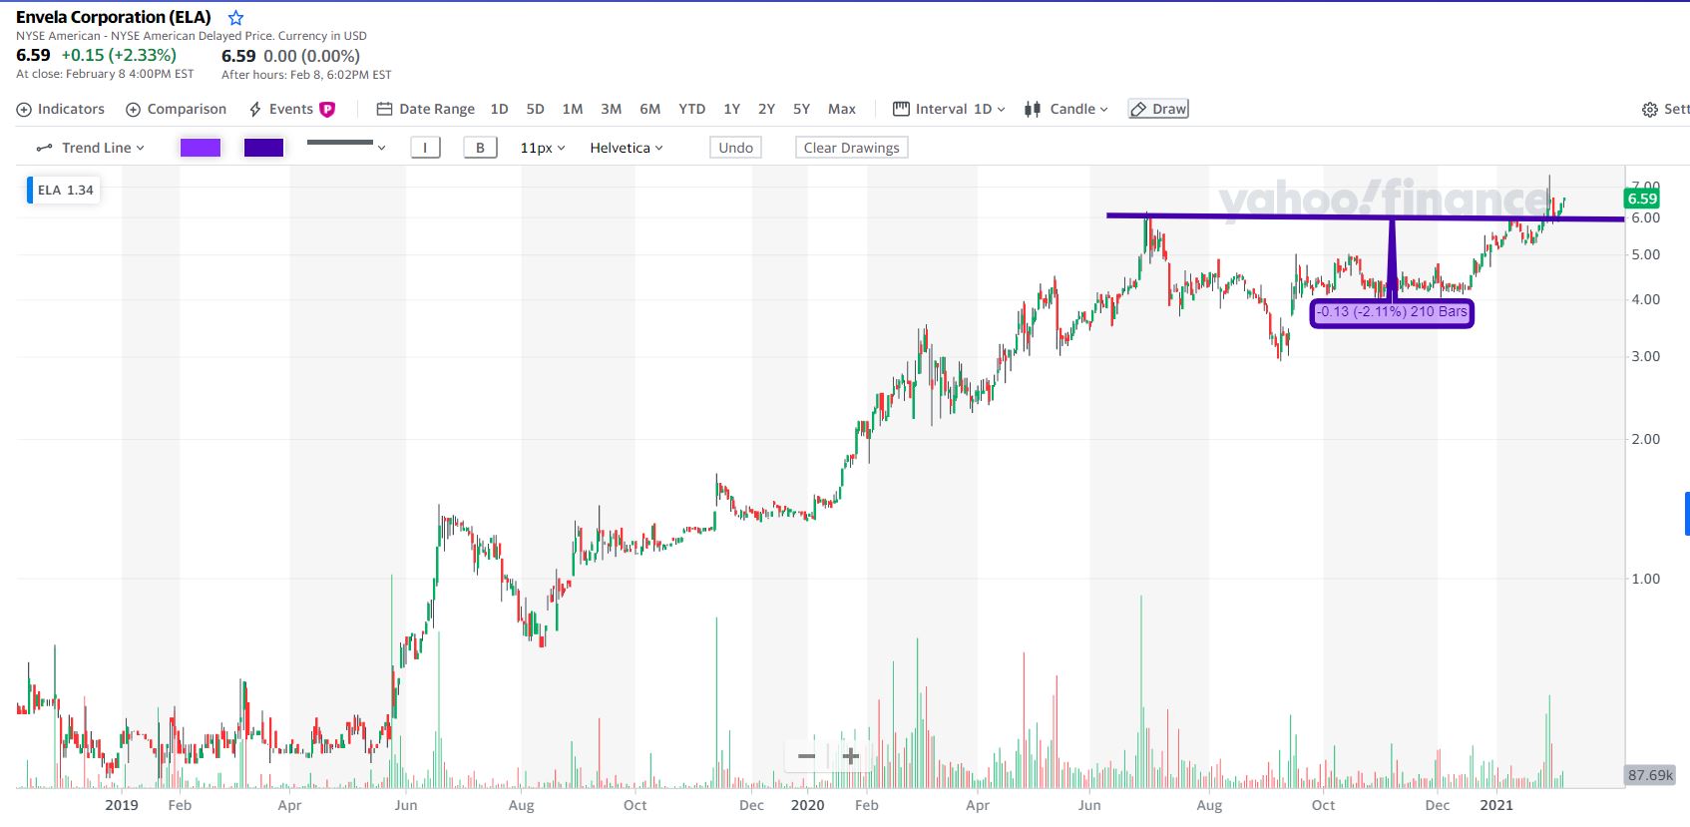Pick the dark purple line color swatch
This screenshot has width=1690, height=827.
click(264, 148)
